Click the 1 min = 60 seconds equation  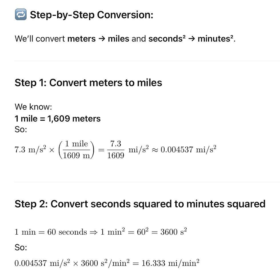51,232
